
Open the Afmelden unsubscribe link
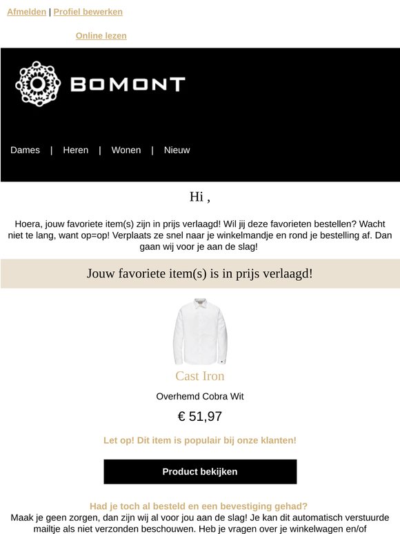[x=27, y=12]
